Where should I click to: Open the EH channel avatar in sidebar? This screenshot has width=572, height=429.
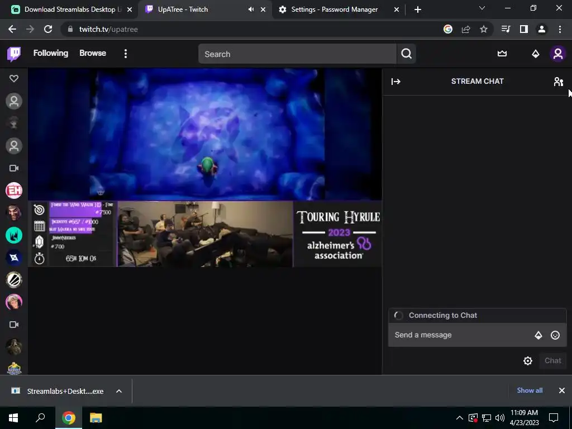(x=14, y=190)
